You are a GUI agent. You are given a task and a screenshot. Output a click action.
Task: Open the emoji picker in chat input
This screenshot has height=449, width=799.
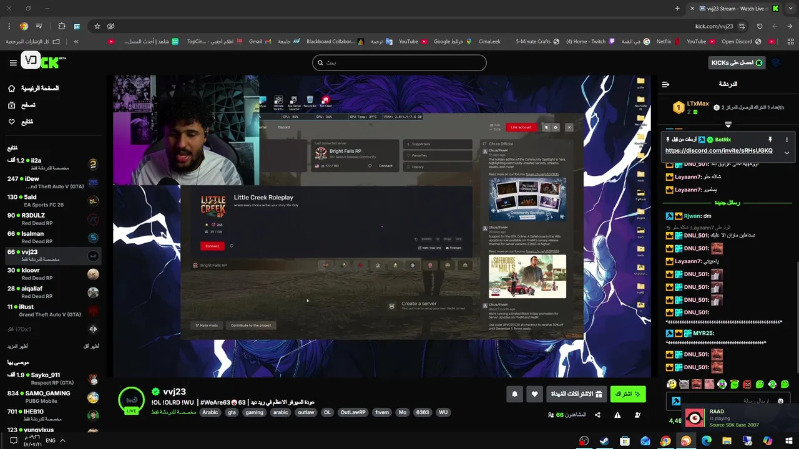(780, 401)
